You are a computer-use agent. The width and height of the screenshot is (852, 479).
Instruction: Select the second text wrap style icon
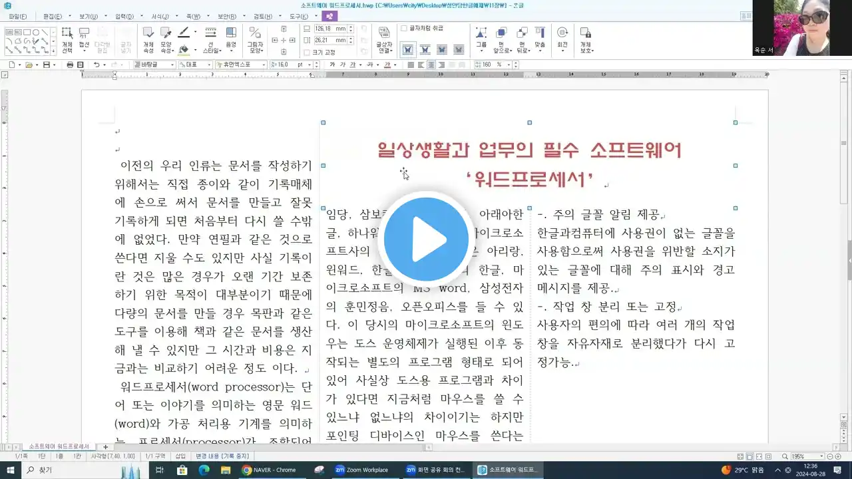point(424,49)
